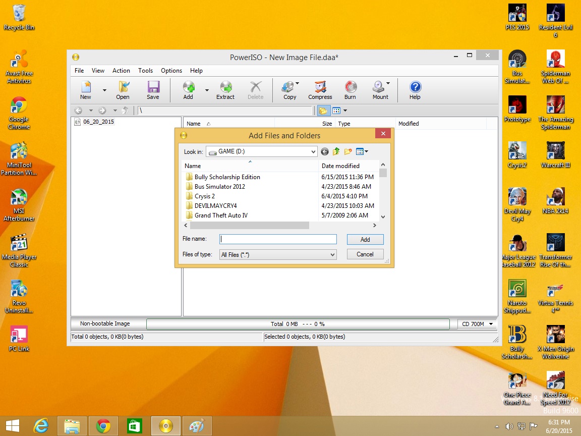Click the Help toolbar icon
The image size is (581, 436).
pyautogui.click(x=415, y=90)
